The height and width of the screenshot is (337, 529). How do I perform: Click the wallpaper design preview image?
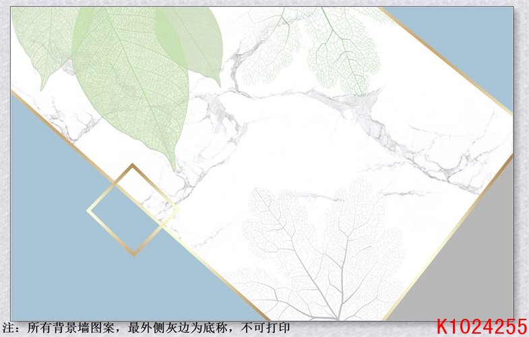click(262, 164)
